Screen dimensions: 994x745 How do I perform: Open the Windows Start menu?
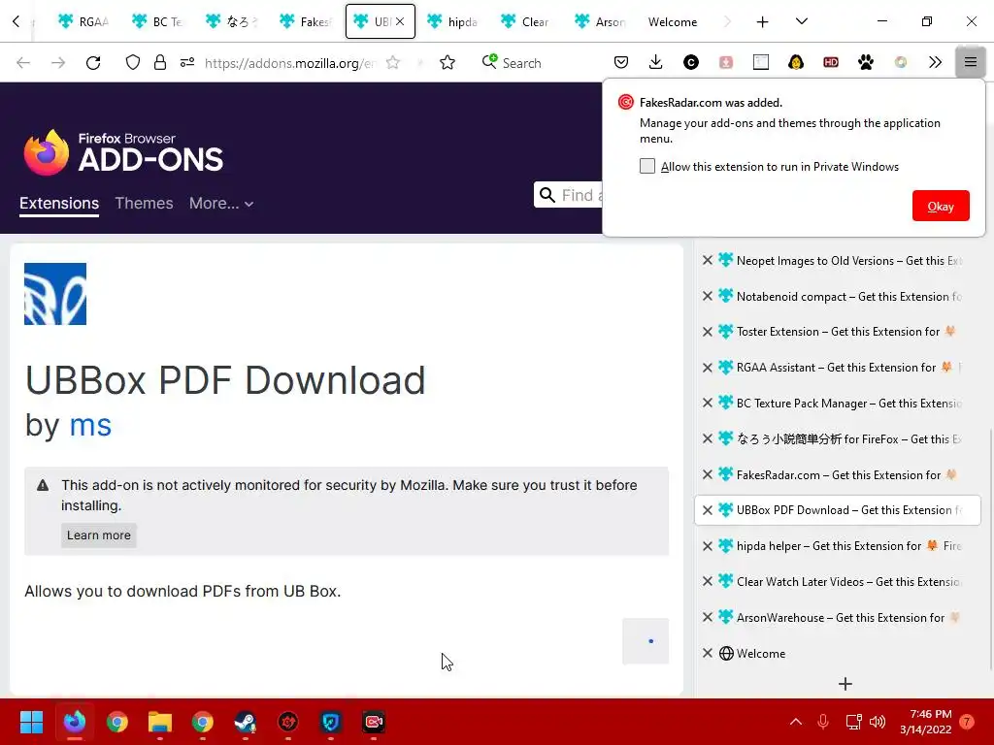point(31,722)
